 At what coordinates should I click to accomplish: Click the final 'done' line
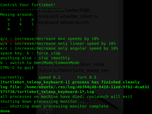tap(5, 111)
